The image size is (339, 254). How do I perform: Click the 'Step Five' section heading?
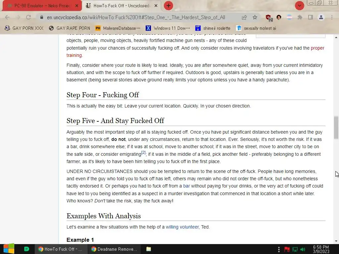coord(115,121)
